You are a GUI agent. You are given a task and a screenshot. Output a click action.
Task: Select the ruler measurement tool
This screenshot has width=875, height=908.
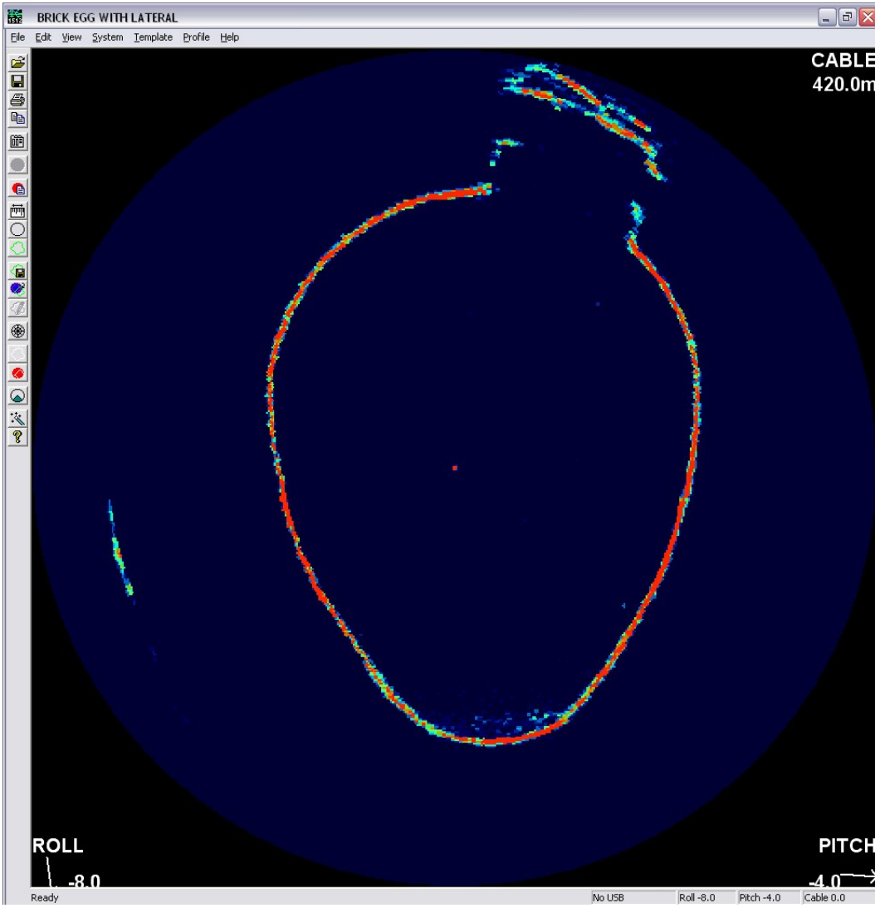[18, 211]
